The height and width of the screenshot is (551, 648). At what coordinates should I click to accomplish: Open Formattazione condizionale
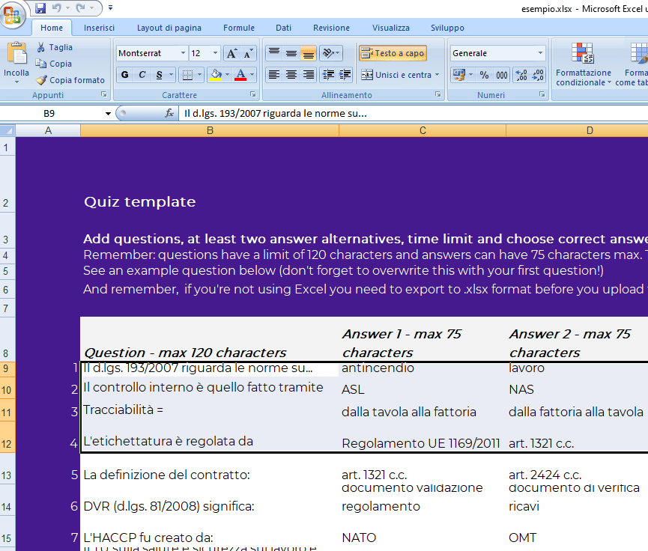pyautogui.click(x=583, y=64)
